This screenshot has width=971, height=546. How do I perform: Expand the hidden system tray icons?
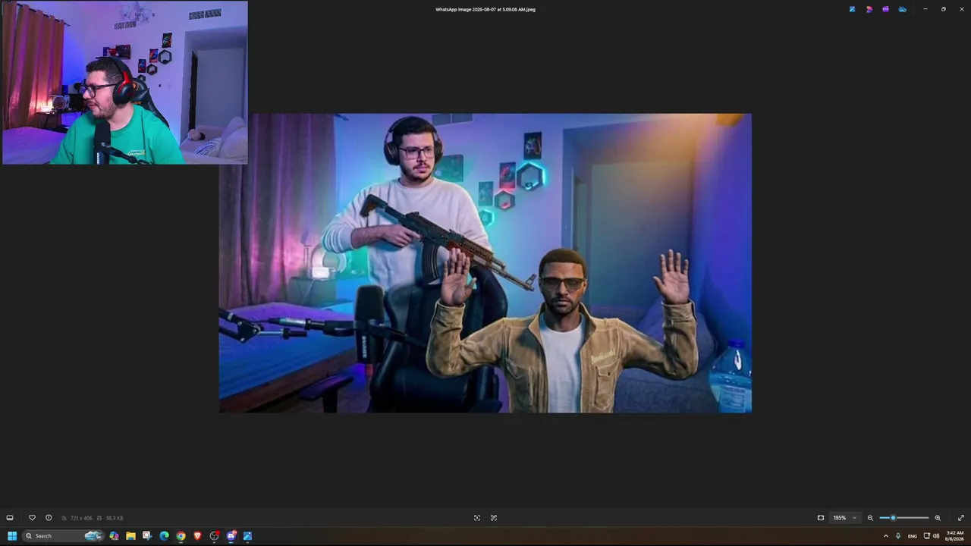coord(885,536)
